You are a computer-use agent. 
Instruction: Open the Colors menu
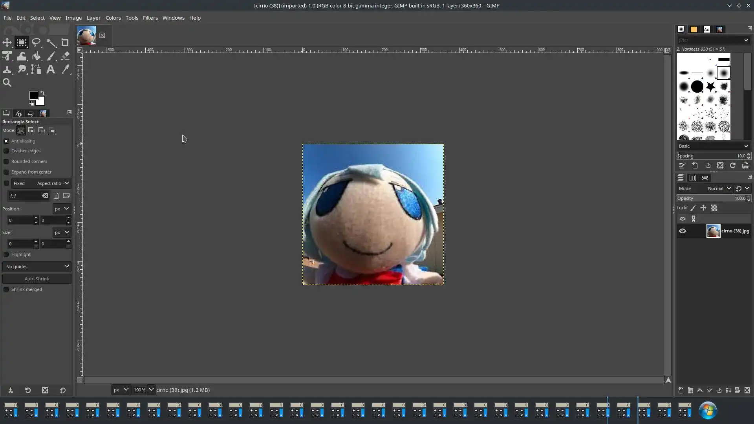[113, 18]
